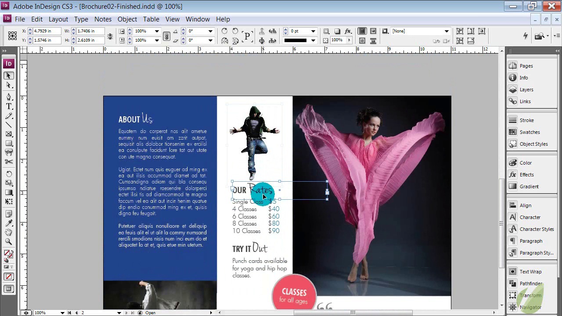Open the Swatches panel
Screen dimensions: 562x316
pos(530,132)
